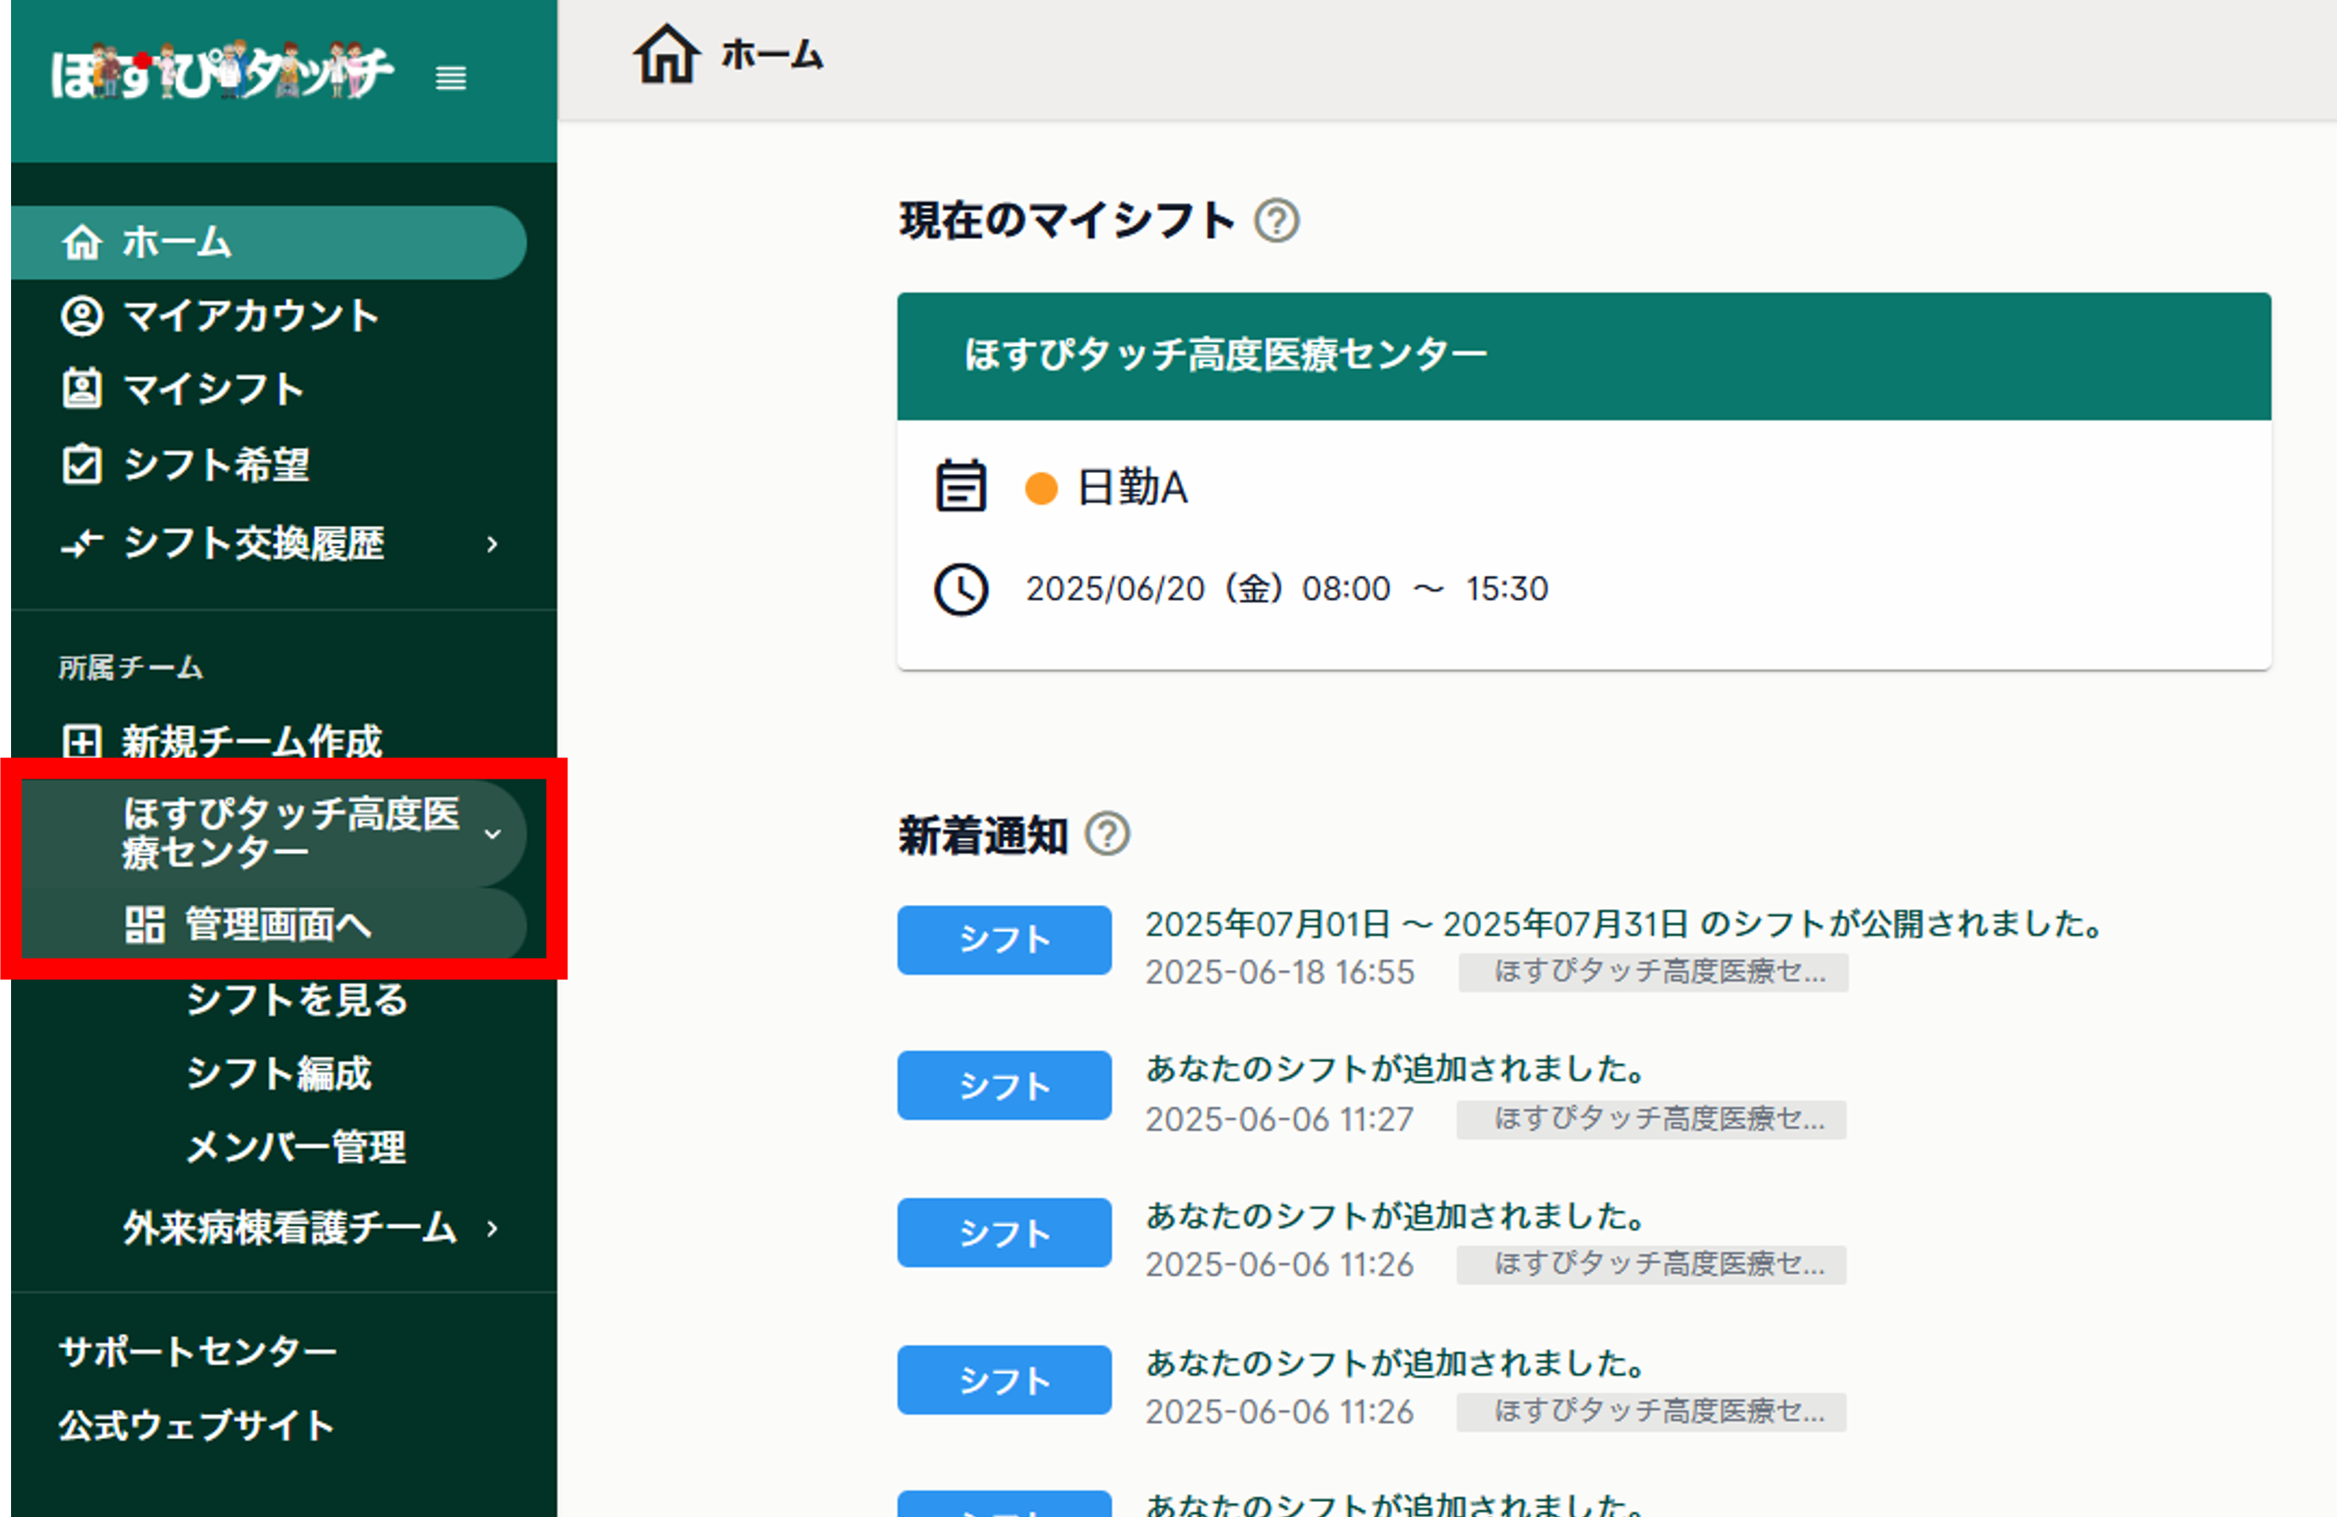Viewport: 2337px width, 1517px height.
Task: Expand the シフト交換履歴 submenu
Action: click(x=492, y=543)
